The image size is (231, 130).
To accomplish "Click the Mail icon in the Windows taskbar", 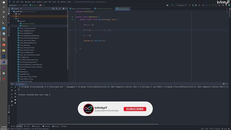I will 4,28.
